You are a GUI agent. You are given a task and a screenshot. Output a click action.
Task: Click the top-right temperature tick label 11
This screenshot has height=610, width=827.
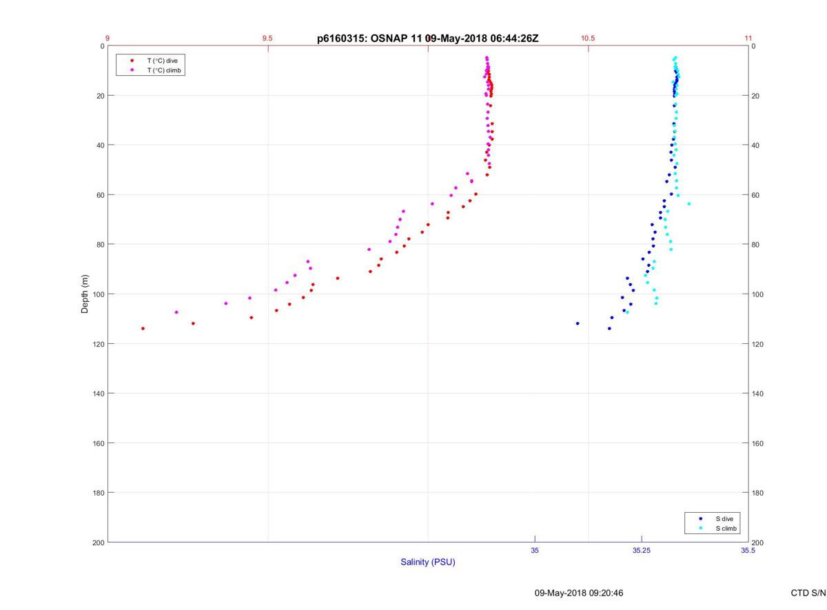point(748,39)
